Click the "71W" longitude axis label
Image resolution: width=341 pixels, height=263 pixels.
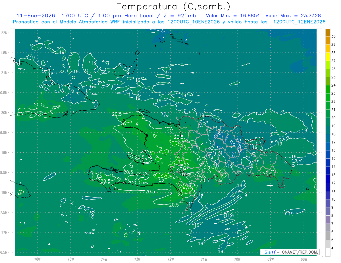tap(204, 259)
